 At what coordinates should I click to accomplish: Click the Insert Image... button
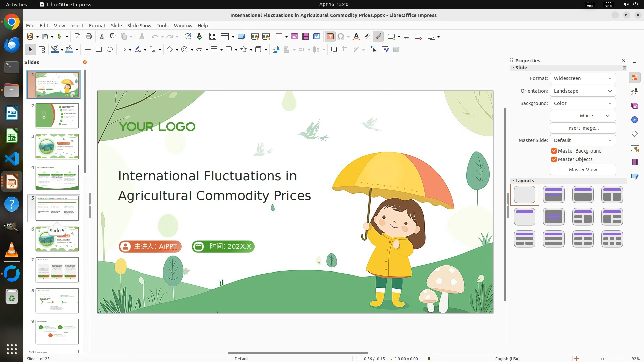pyautogui.click(x=583, y=128)
